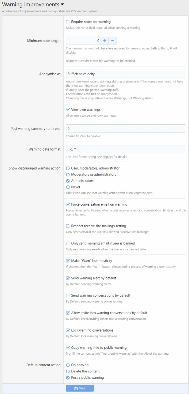Enable Respect receive site mailings setting
Screen dimensions: 189x394
point(68,226)
